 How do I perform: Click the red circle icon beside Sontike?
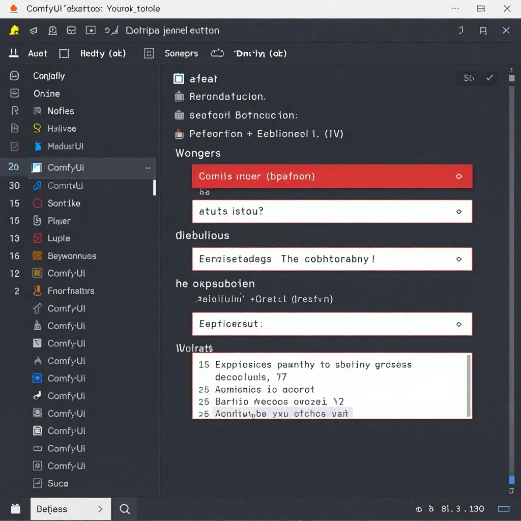pos(37,204)
